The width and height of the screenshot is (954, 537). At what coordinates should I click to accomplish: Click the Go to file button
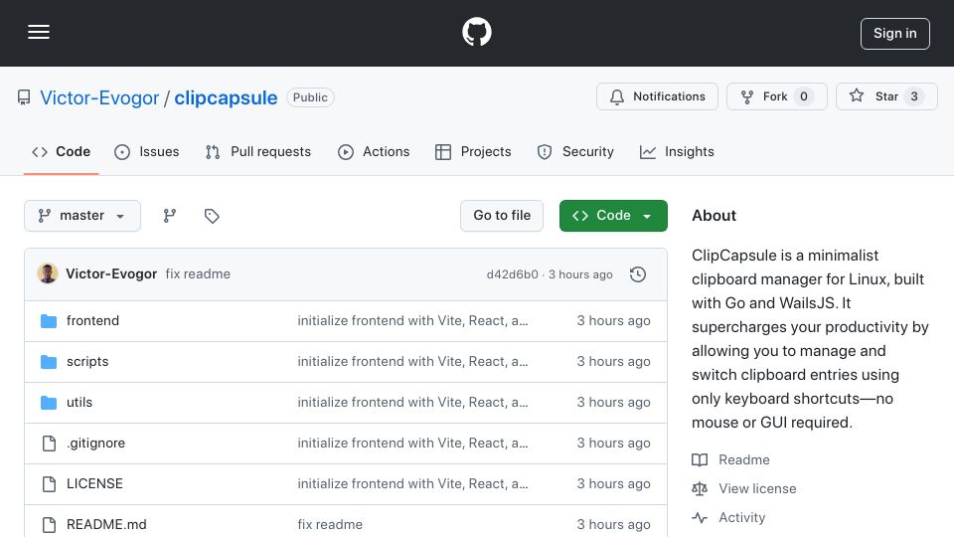tap(502, 216)
